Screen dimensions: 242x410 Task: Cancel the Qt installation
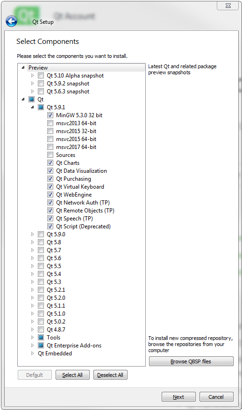(216, 397)
